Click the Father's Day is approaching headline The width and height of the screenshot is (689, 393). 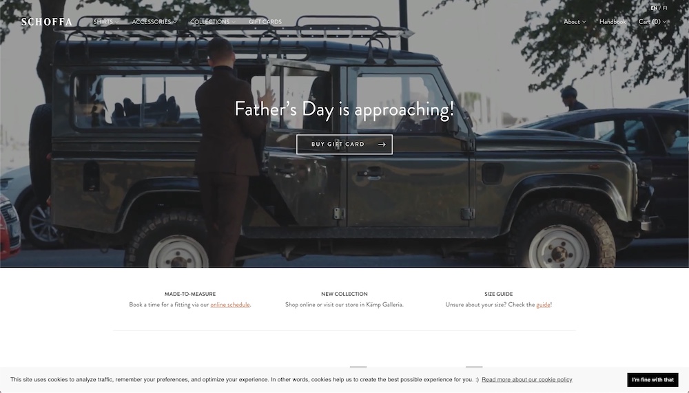(x=344, y=109)
